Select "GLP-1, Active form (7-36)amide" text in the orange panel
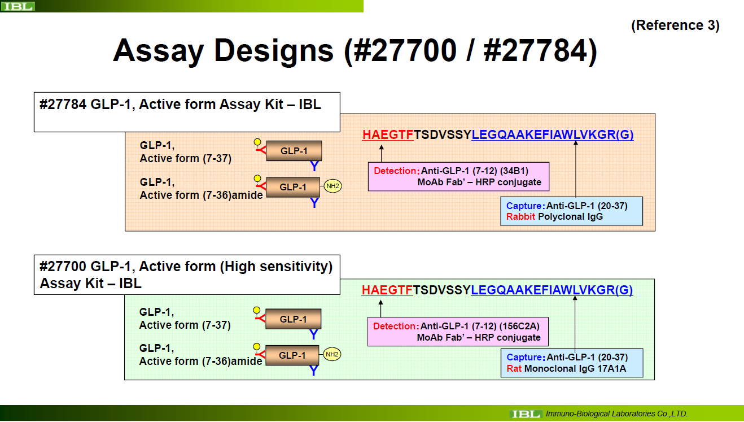The height and width of the screenshot is (422, 744). coord(202,188)
